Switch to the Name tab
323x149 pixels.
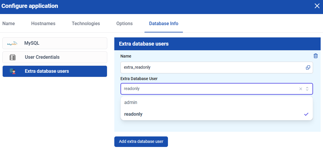[8, 24]
